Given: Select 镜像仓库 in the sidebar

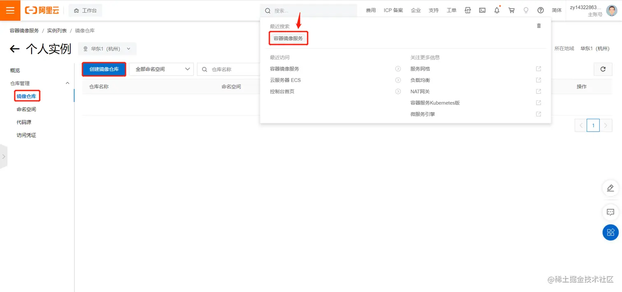Looking at the screenshot, I should 26,96.
